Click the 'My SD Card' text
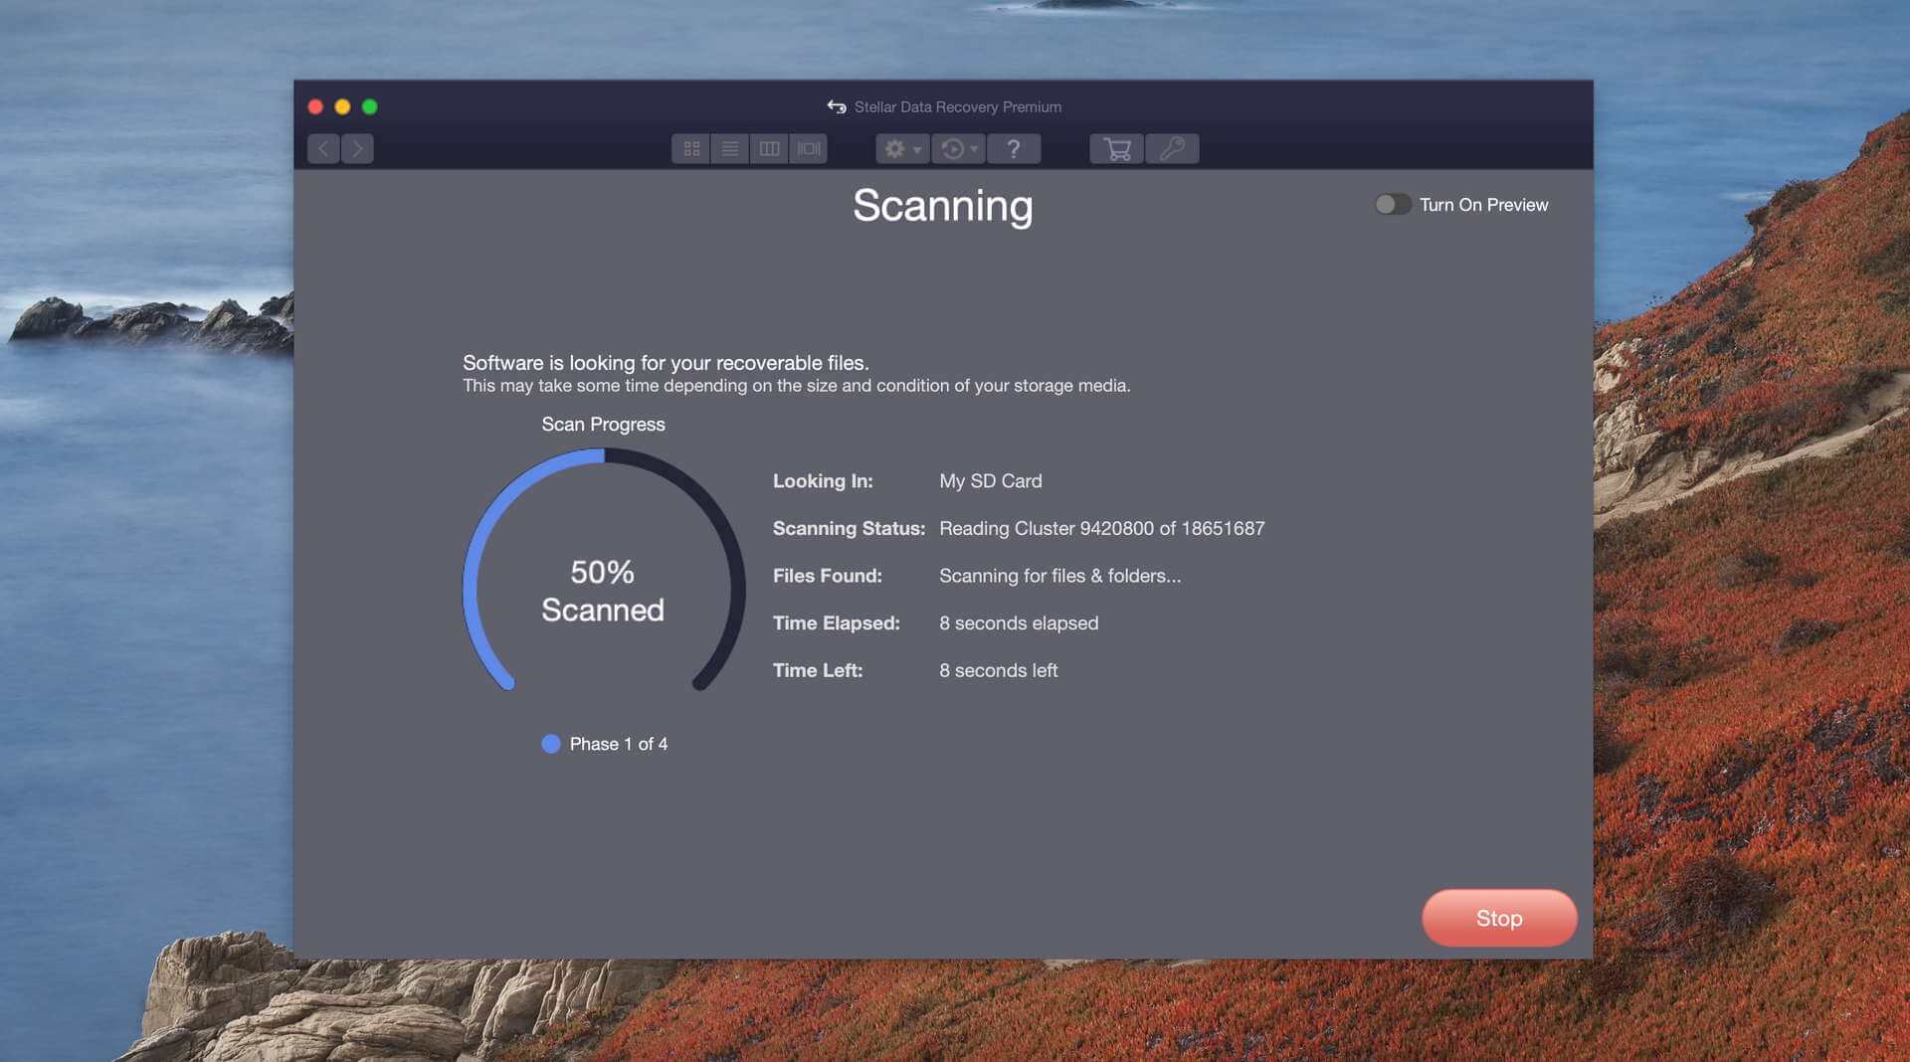Image resolution: width=1910 pixels, height=1062 pixels. (991, 481)
